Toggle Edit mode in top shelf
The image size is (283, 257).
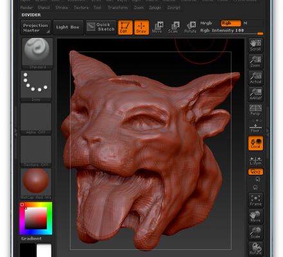125,28
